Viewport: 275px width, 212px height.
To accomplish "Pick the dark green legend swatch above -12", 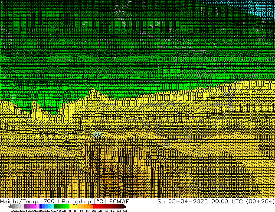I will point(56,206).
